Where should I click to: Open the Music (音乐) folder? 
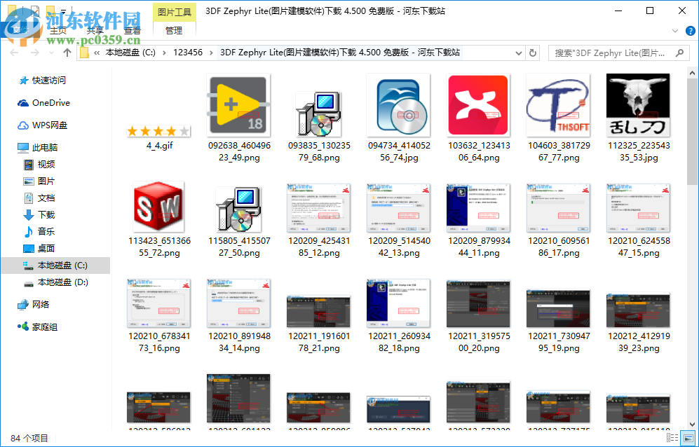pos(39,231)
